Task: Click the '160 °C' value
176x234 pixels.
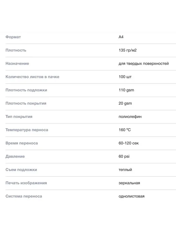Action: click(125, 130)
